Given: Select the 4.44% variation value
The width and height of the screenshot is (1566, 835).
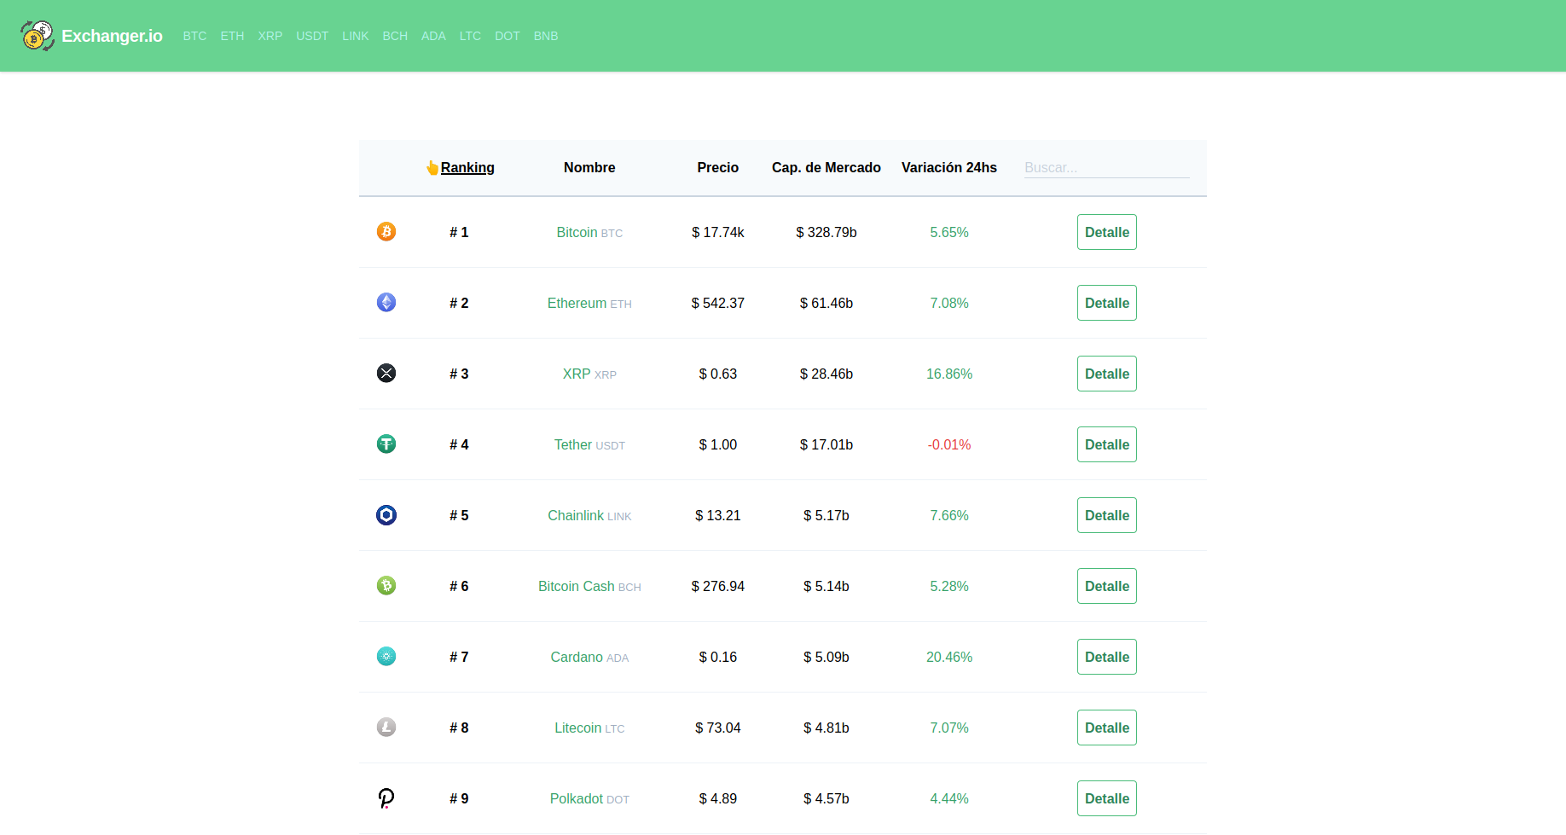Looking at the screenshot, I should click(949, 798).
